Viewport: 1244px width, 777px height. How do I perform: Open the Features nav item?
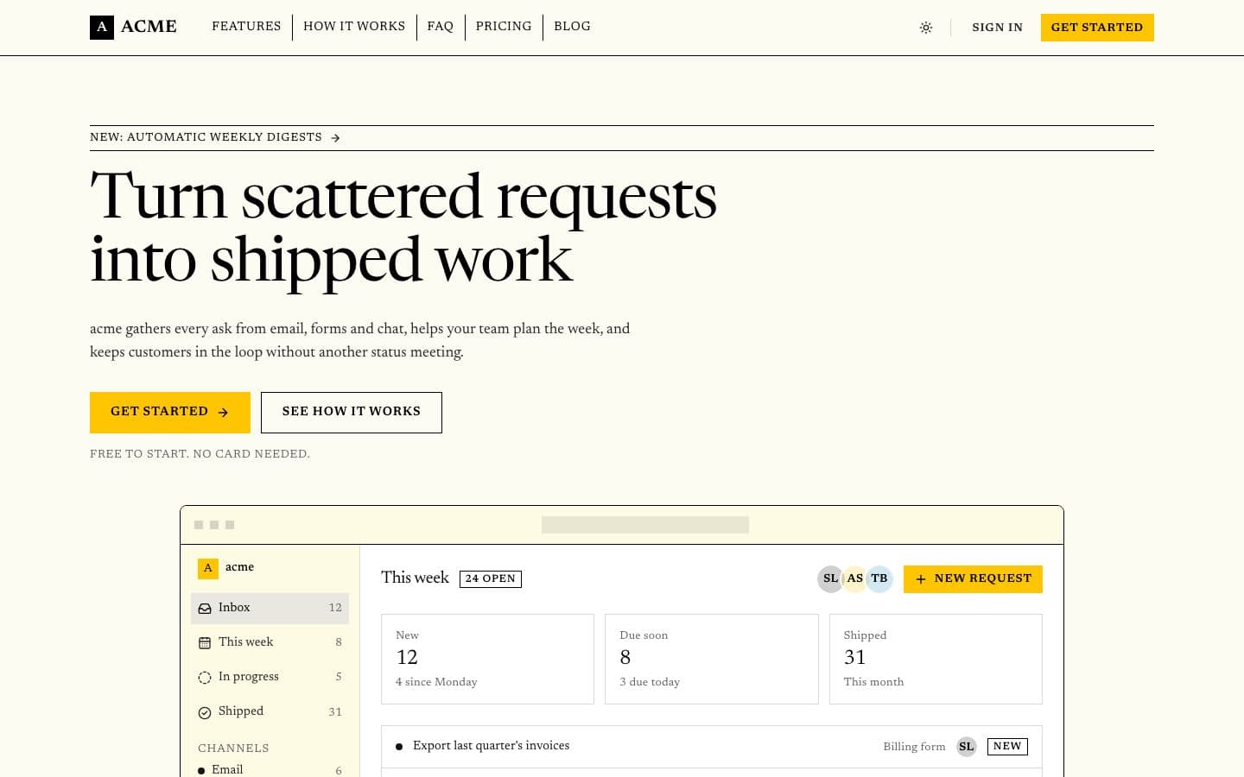pos(246,27)
